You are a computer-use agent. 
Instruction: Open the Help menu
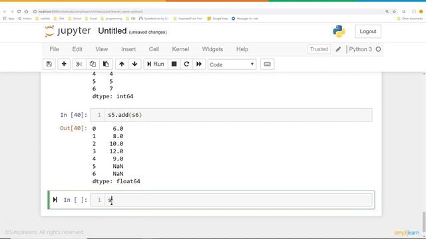(242, 49)
